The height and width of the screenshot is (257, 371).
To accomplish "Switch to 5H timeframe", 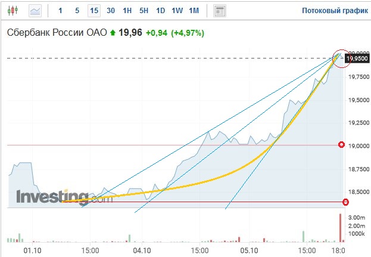I will [144, 11].
